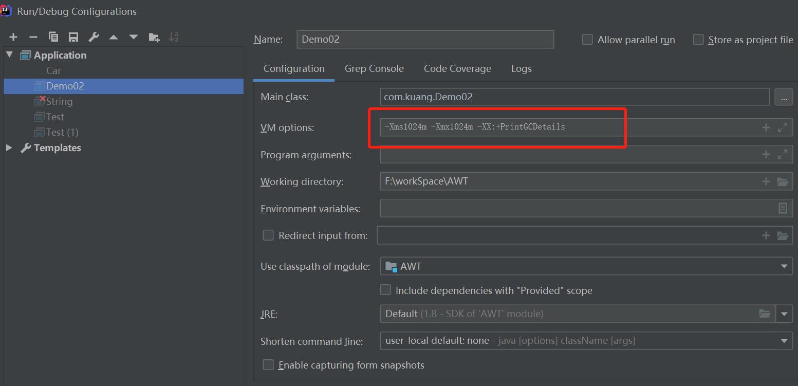Toggle Include dependencies with Provided scope

(x=385, y=290)
